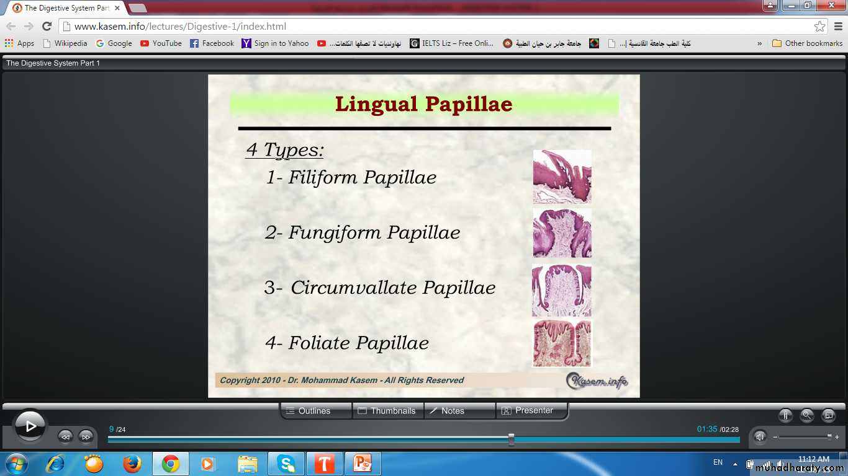The height and width of the screenshot is (476, 848).
Task: Skip to the next slide
Action: point(86,436)
